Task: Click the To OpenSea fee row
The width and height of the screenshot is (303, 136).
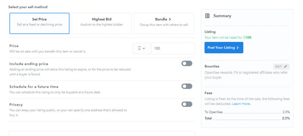Action: click(x=247, y=112)
